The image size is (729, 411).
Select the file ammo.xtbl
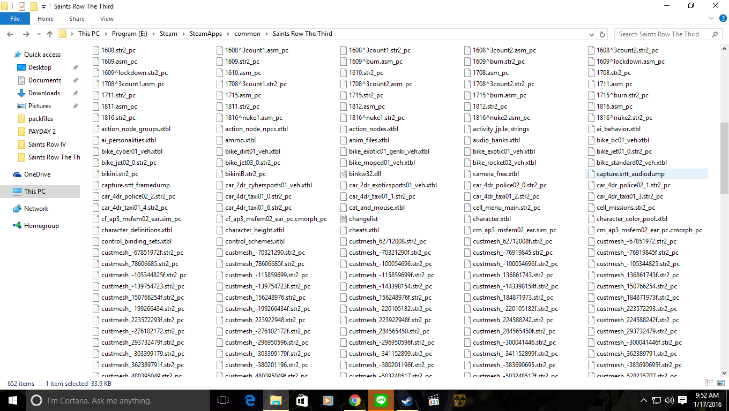(240, 140)
